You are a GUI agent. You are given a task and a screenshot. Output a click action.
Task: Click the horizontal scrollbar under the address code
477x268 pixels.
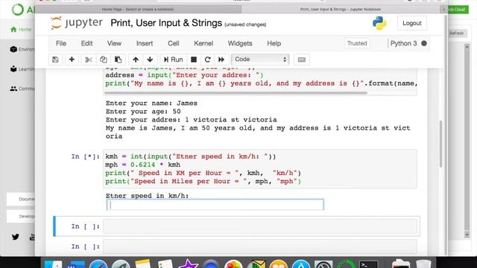coord(236,93)
